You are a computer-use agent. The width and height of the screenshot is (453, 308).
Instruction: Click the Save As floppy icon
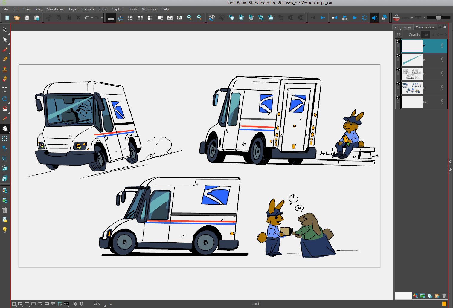(x=37, y=18)
